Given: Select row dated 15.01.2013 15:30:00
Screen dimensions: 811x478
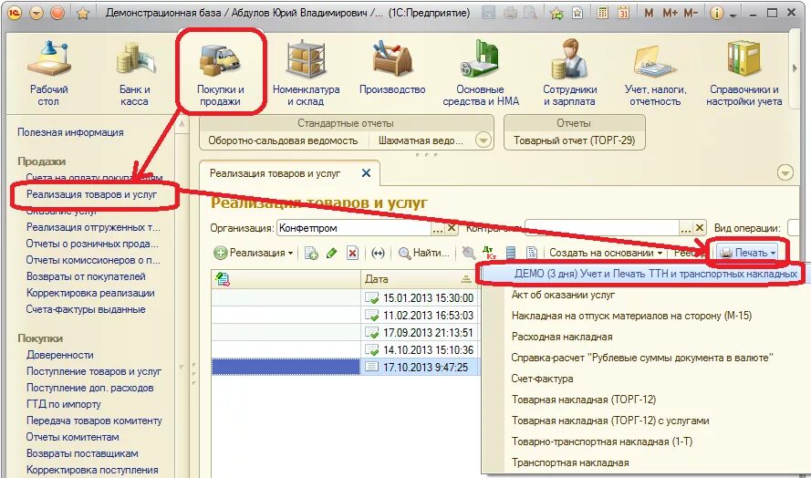Looking at the screenshot, I should pos(345,298).
